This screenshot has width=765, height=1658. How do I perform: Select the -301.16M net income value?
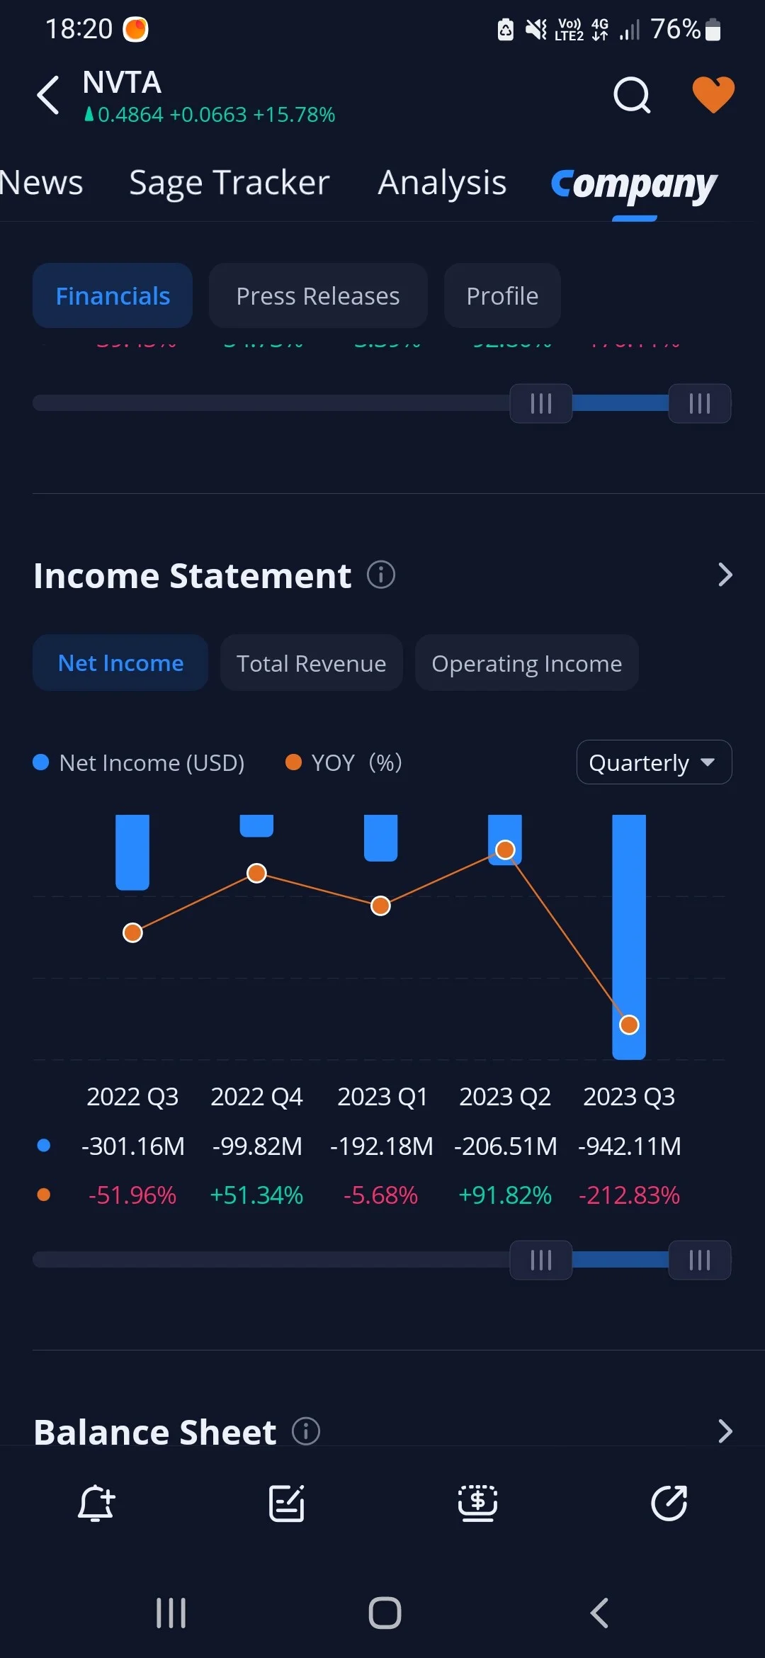(x=133, y=1146)
